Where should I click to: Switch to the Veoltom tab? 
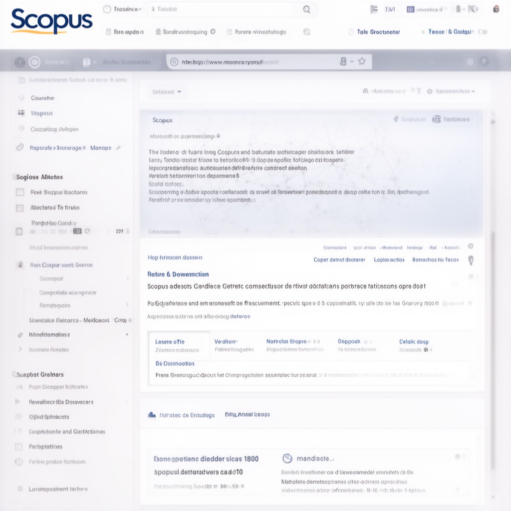(234, 345)
